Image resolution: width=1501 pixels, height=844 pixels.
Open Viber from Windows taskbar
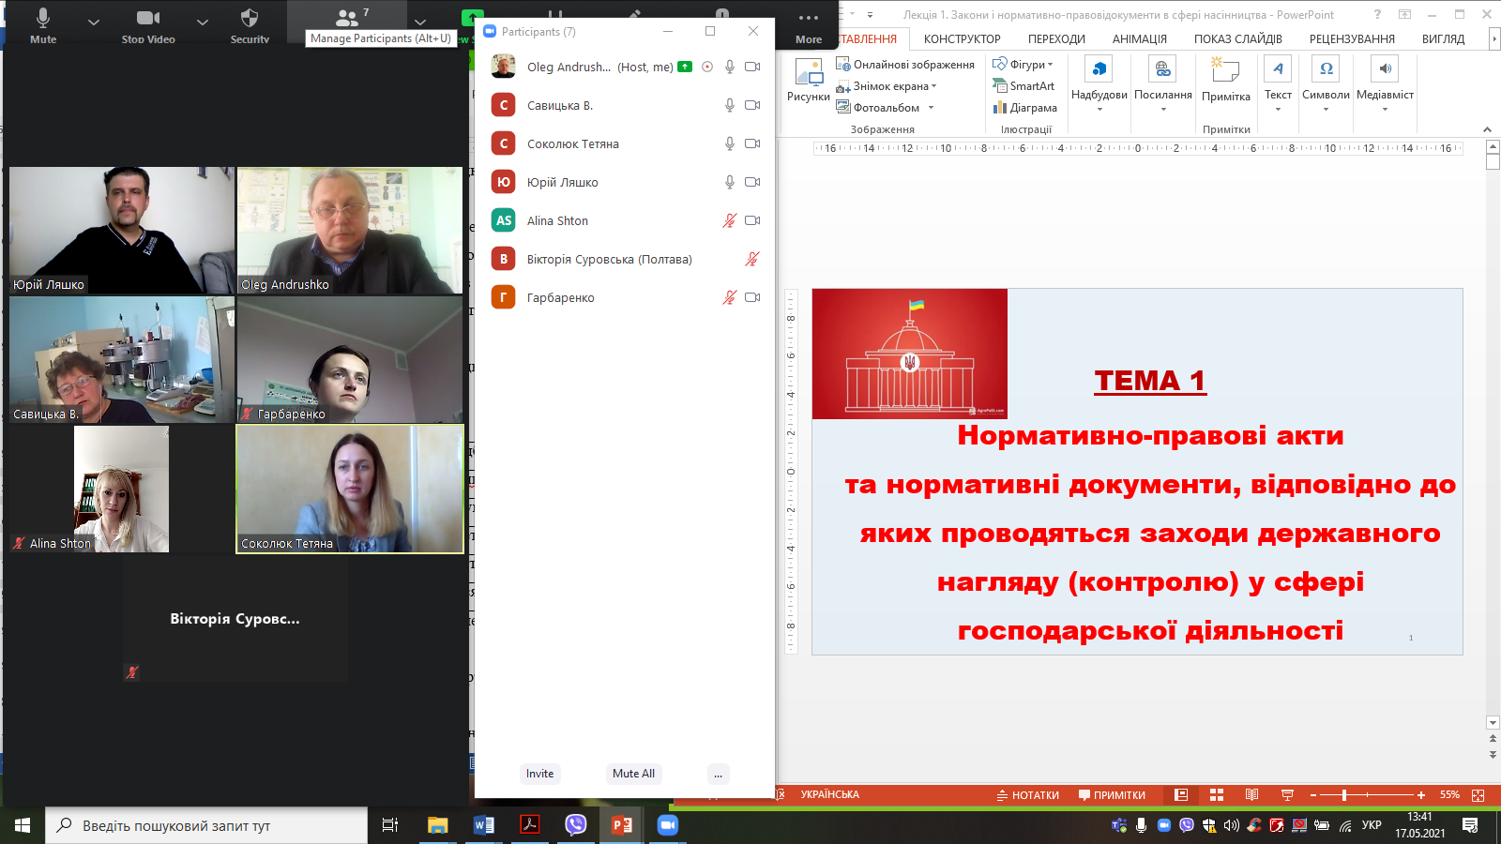575,825
